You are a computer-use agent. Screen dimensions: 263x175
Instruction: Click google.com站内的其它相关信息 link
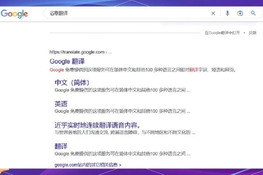(88, 165)
